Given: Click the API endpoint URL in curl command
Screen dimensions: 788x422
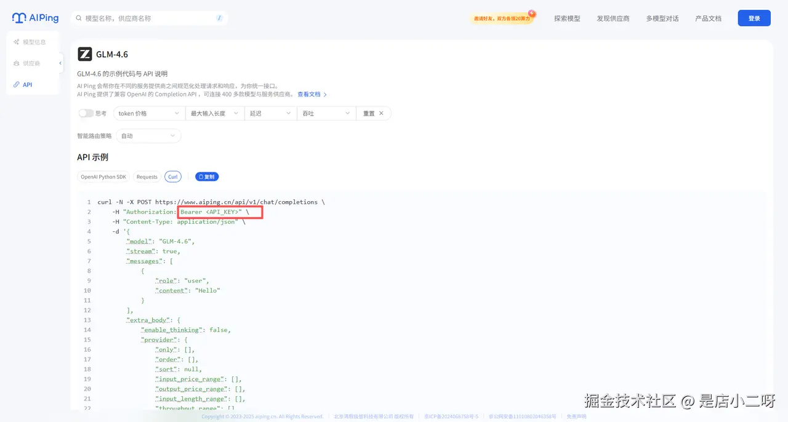Looking at the screenshot, I should [236, 202].
